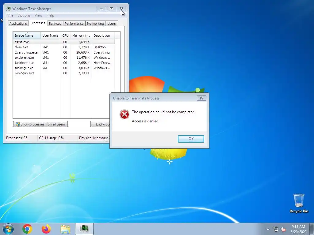The width and height of the screenshot is (314, 235).
Task: Select the taskhost.exe process row
Action: point(64,63)
